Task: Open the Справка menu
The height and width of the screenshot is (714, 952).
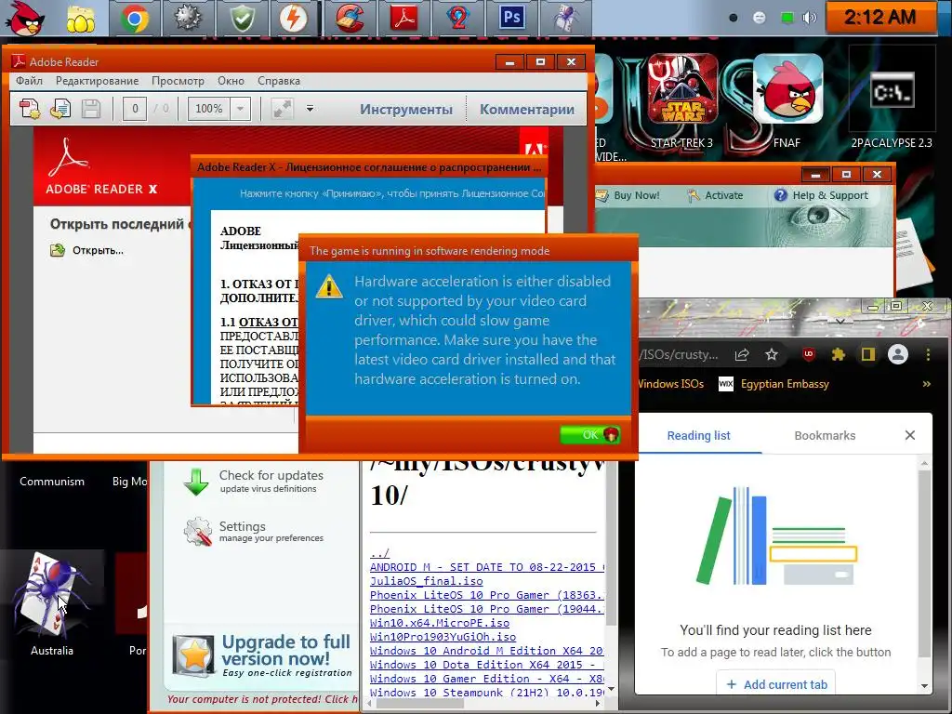Action: click(279, 81)
